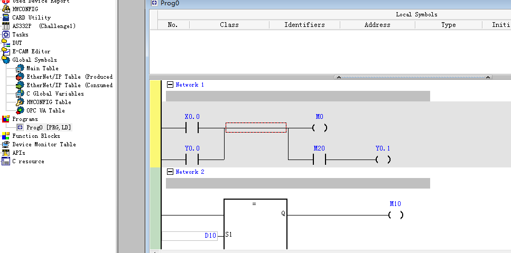Select the M20 contact in Network 1

coord(319,160)
